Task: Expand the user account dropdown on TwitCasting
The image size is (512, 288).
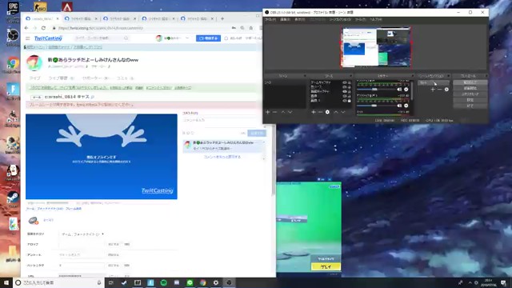Action: coord(187,38)
